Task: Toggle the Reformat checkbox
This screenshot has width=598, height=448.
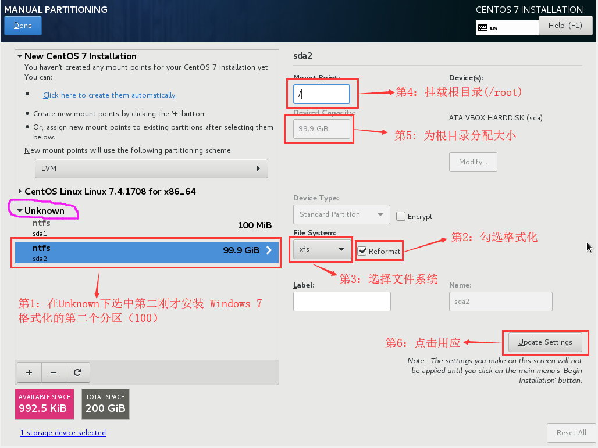Action: pos(362,251)
